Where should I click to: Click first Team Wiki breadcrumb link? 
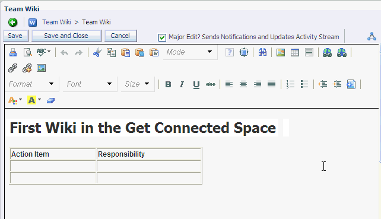(56, 22)
